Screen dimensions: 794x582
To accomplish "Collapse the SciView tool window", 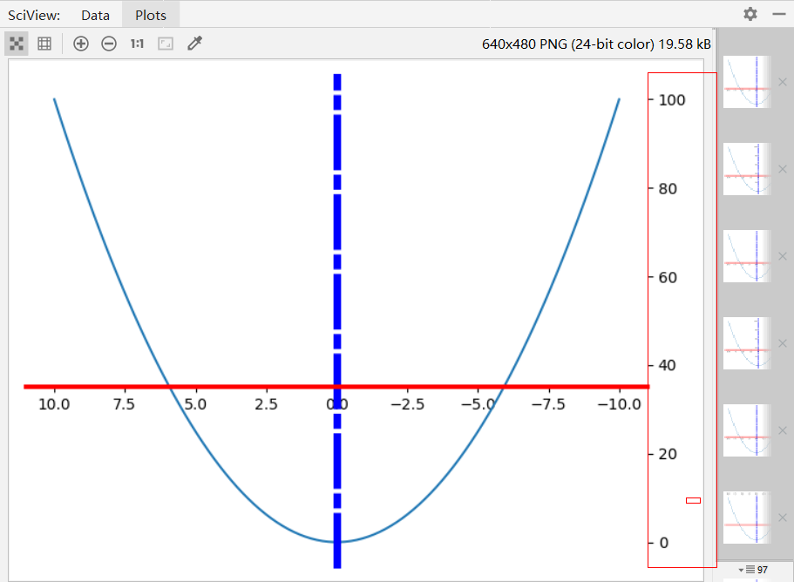I will point(780,14).
